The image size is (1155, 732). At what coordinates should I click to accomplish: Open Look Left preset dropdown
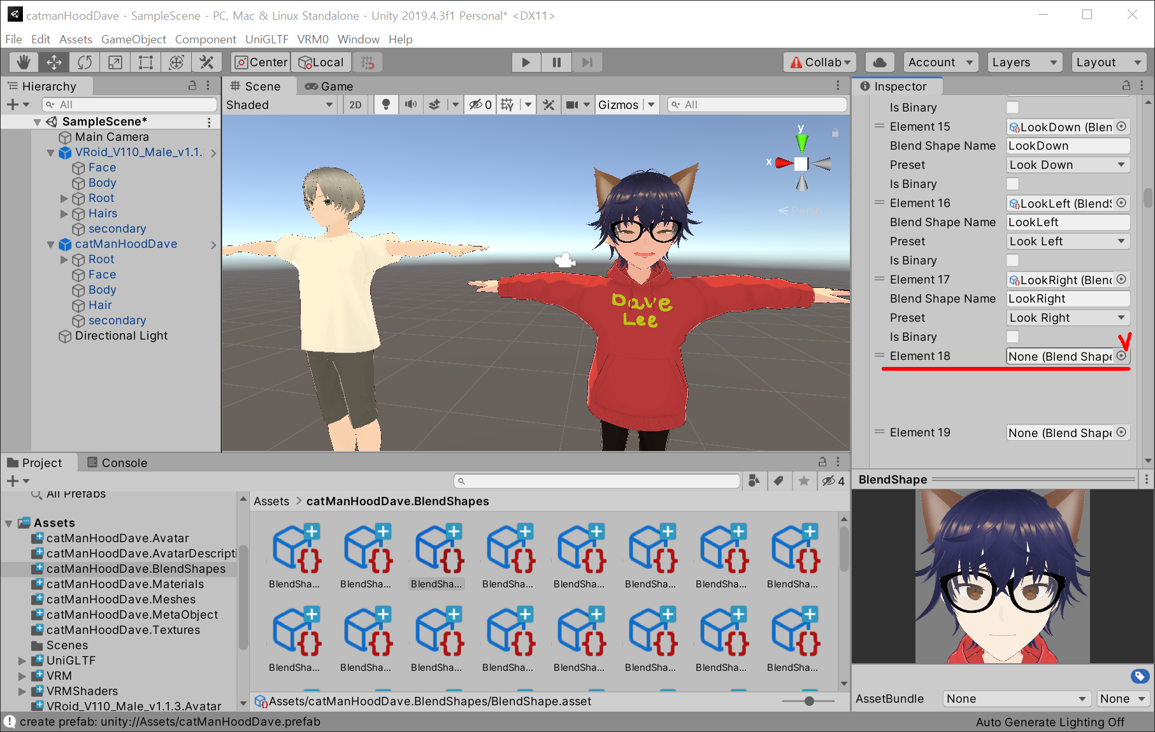point(1068,241)
